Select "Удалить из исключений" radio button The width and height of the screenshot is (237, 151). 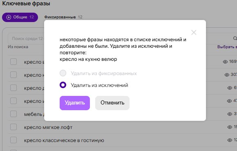coord(63,85)
